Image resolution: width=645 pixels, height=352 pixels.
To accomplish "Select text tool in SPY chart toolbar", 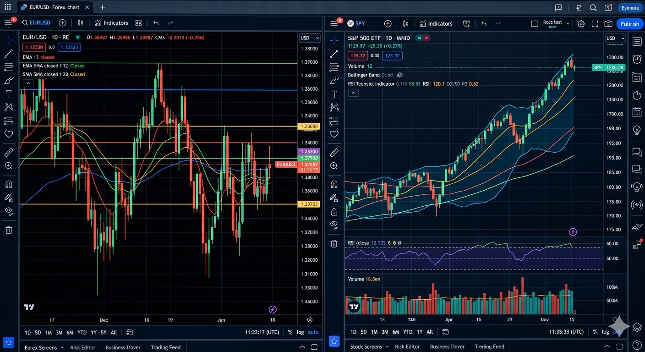I will click(334, 94).
